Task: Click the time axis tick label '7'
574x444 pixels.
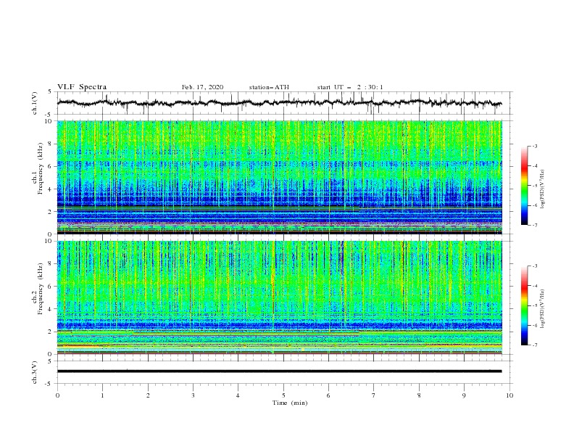Action: [374, 395]
